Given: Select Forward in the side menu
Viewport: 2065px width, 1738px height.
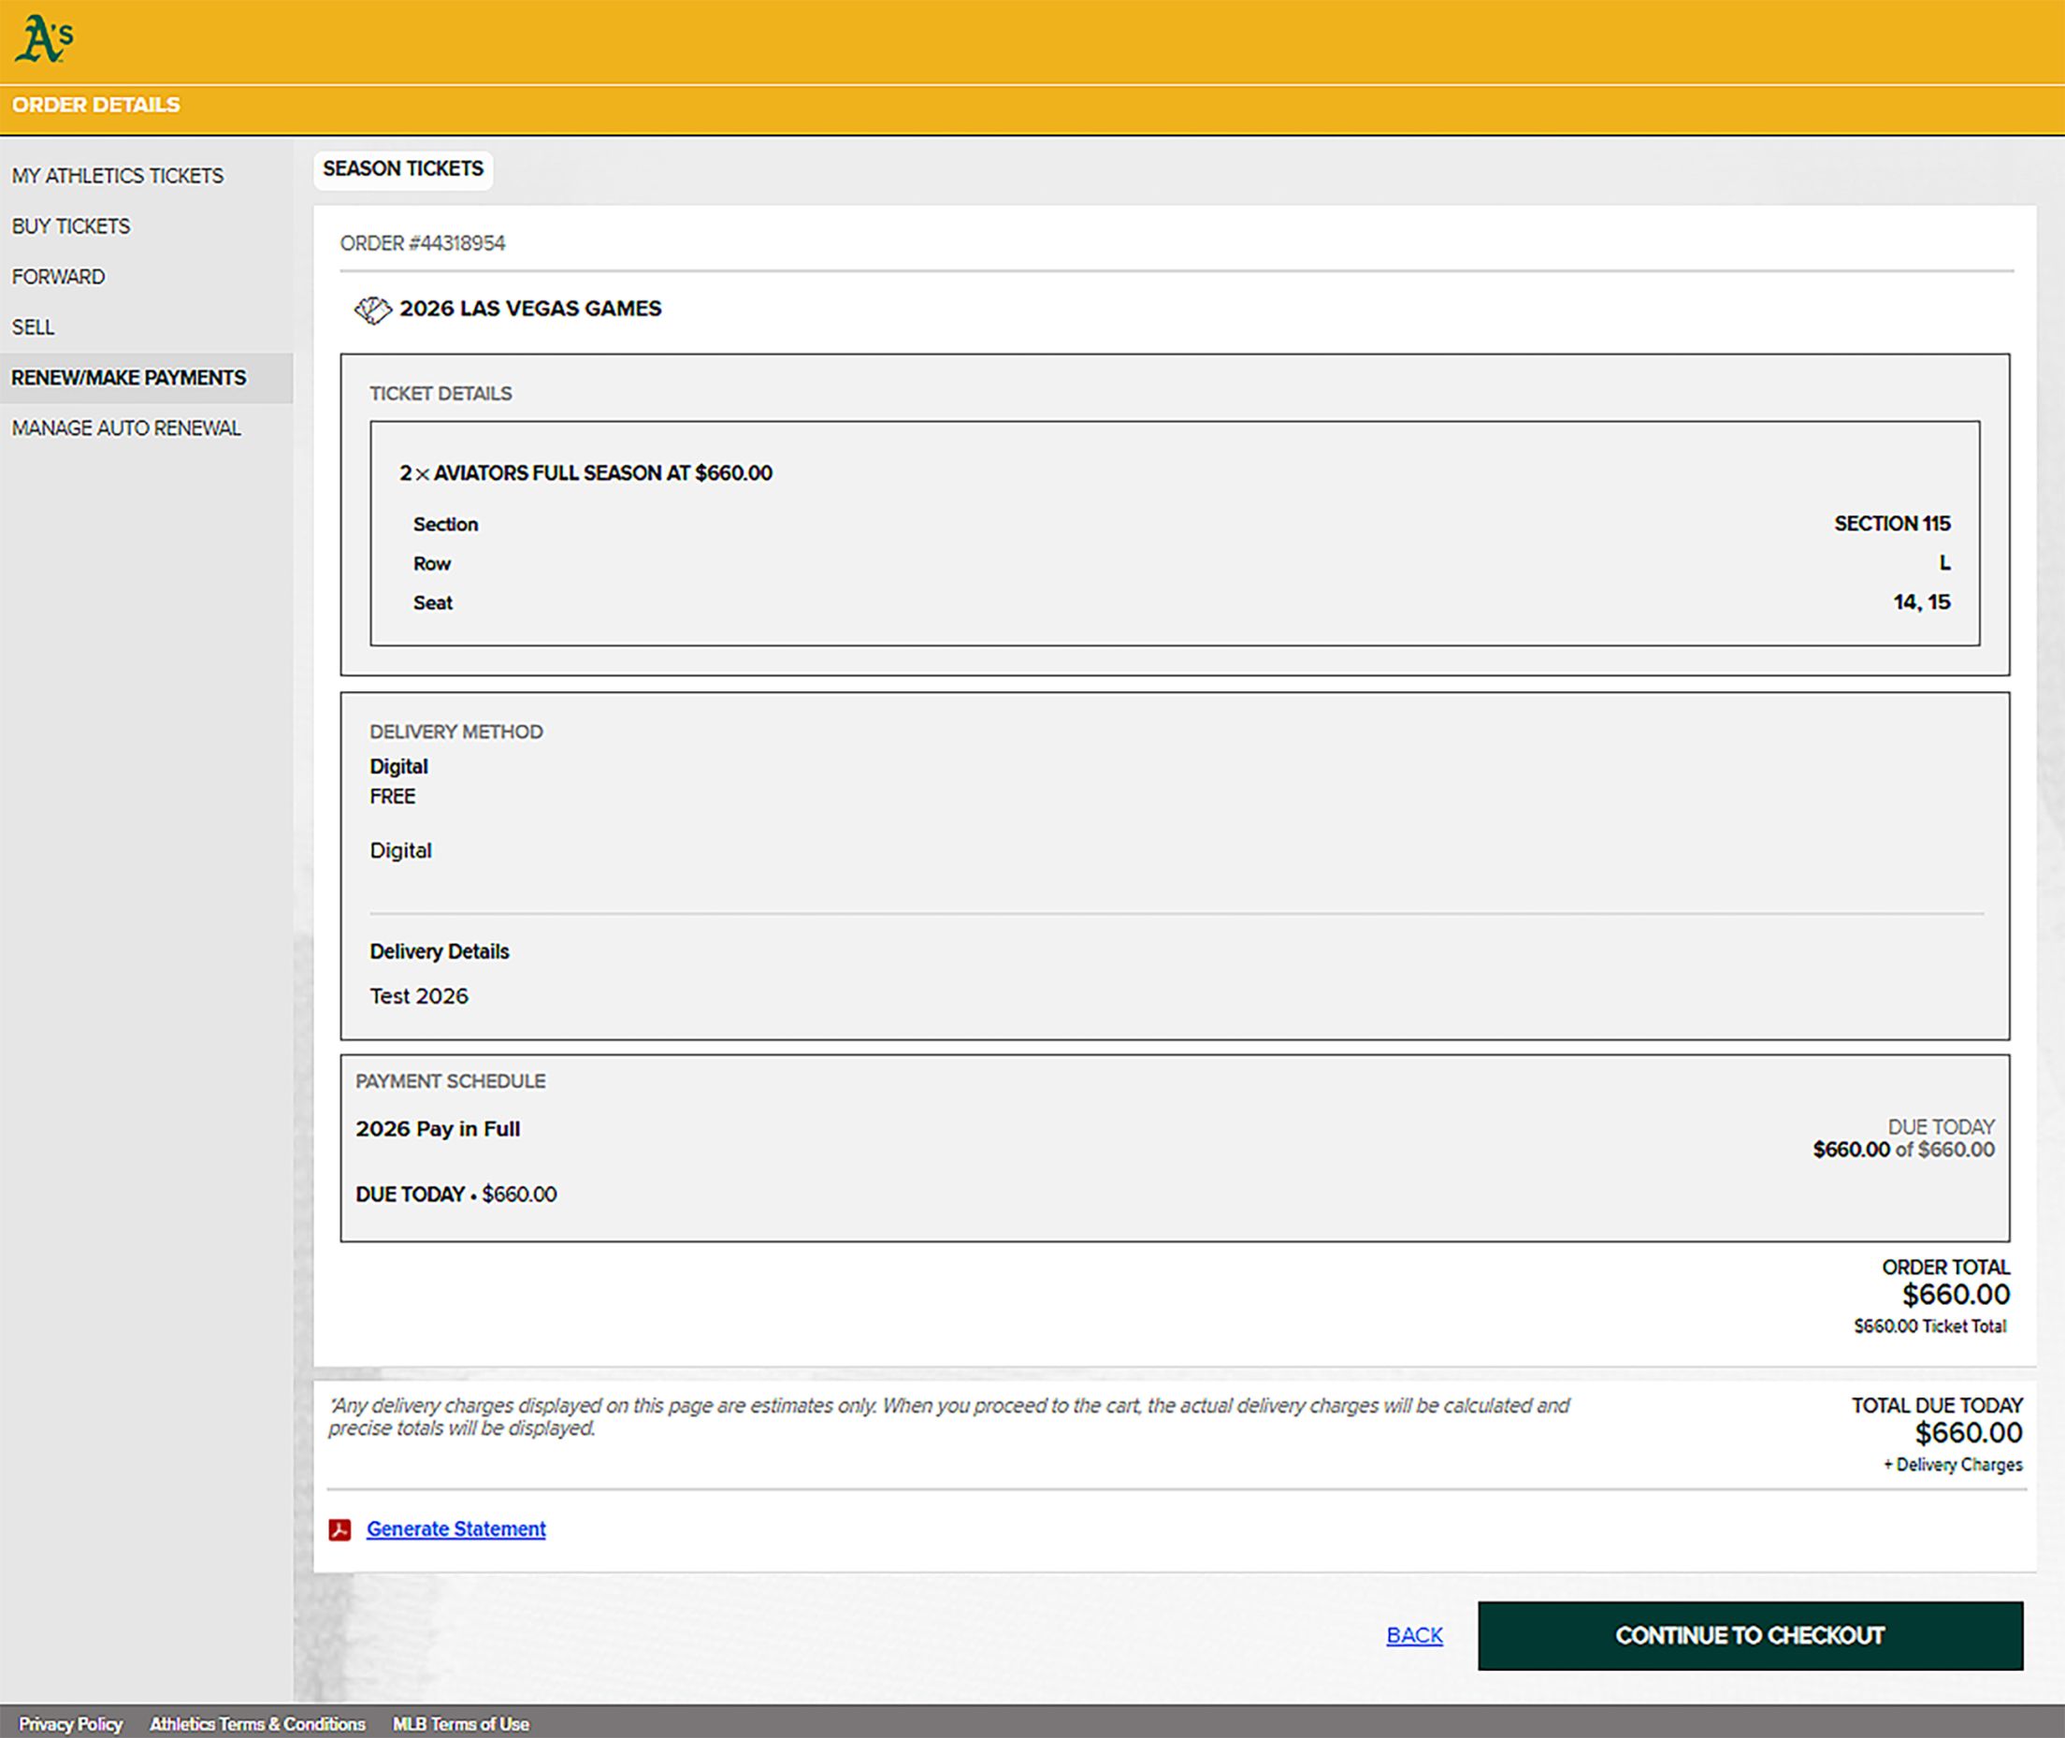Looking at the screenshot, I should (58, 276).
